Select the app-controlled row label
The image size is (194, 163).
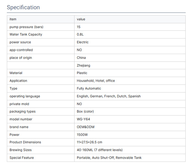tap(21, 50)
